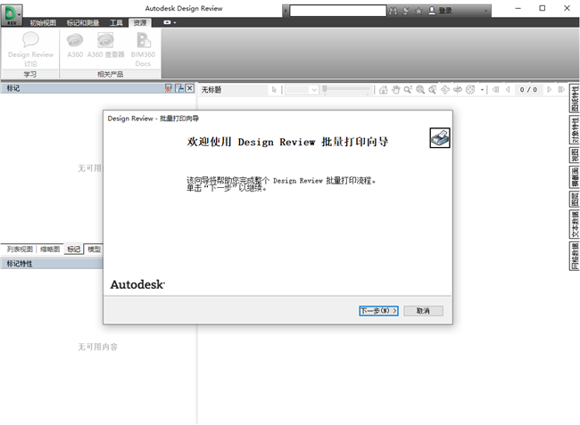Expand the InfoCenter search box arrow
Screen dimensions: 580x425
pyautogui.click(x=286, y=11)
